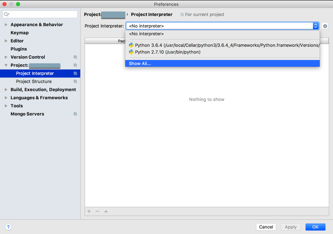Click For current project label
Screen dimensions: 333x234
tap(204, 15)
